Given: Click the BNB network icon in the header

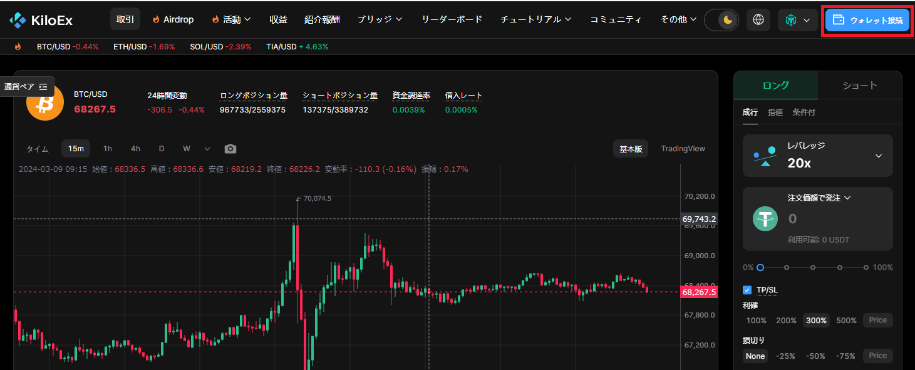Looking at the screenshot, I should (x=790, y=19).
